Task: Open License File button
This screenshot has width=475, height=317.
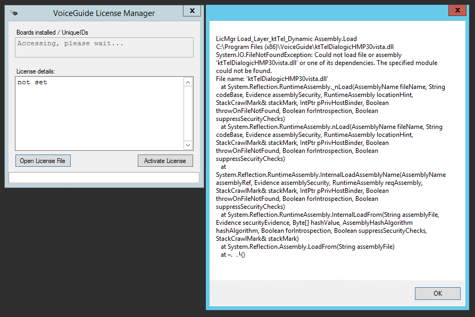Action: [43, 161]
